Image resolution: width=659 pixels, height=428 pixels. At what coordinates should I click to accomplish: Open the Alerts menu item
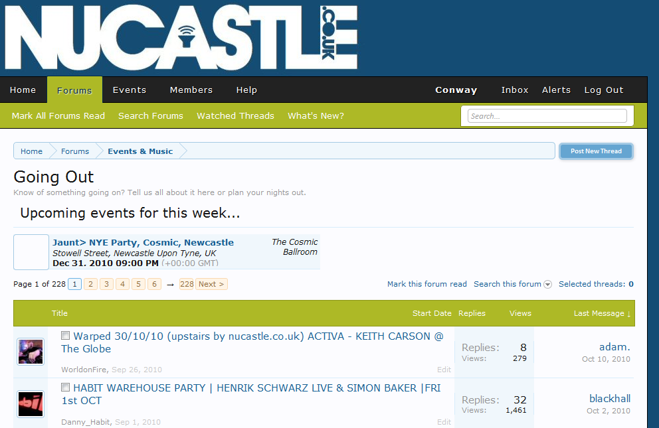coord(556,90)
